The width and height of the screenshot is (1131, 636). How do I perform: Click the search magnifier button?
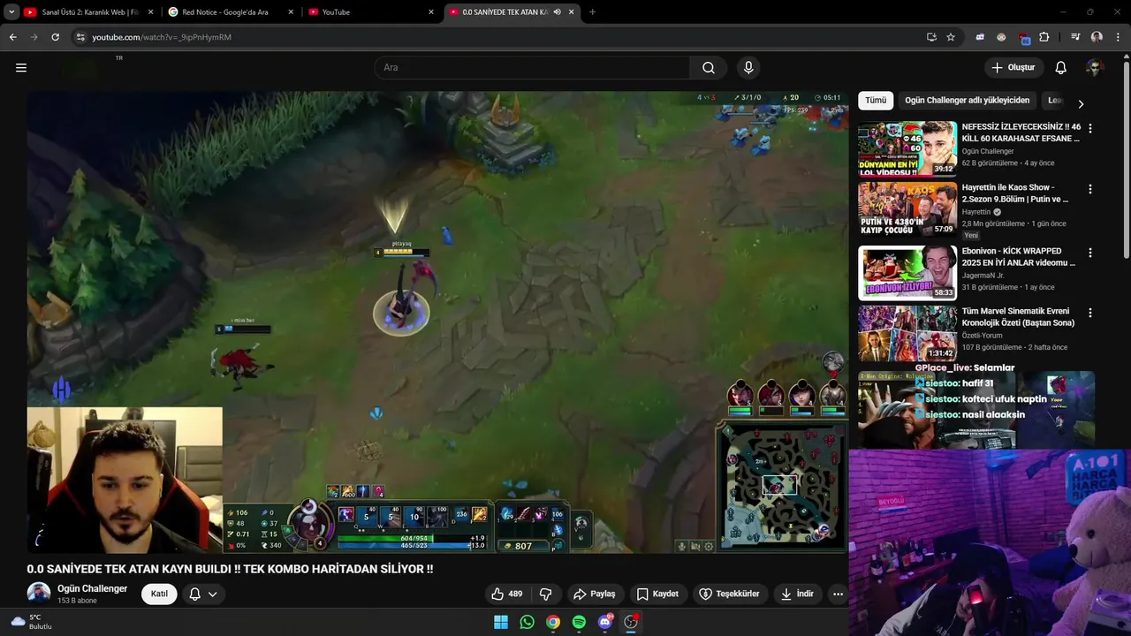tap(709, 67)
